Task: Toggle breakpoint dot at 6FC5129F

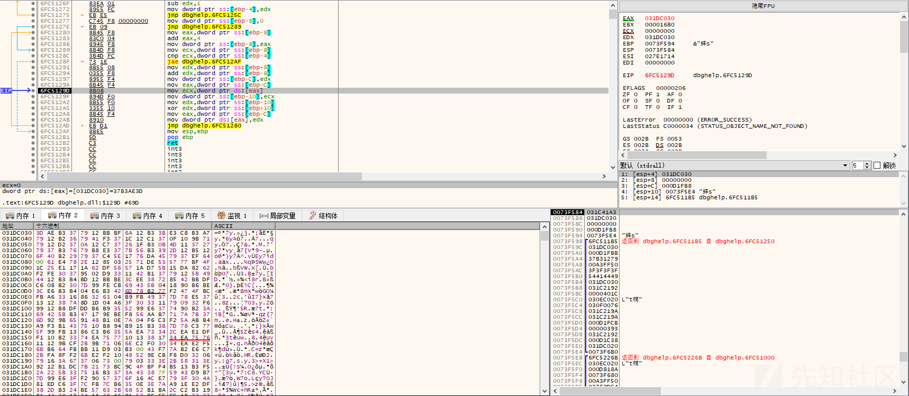Action: [33, 97]
